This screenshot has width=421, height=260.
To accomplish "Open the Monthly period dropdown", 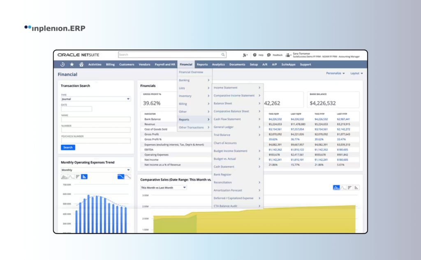I will [96, 170].
